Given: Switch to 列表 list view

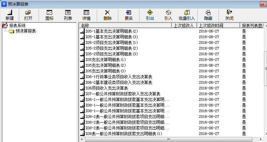Looking at the screenshot, I should (x=68, y=15).
